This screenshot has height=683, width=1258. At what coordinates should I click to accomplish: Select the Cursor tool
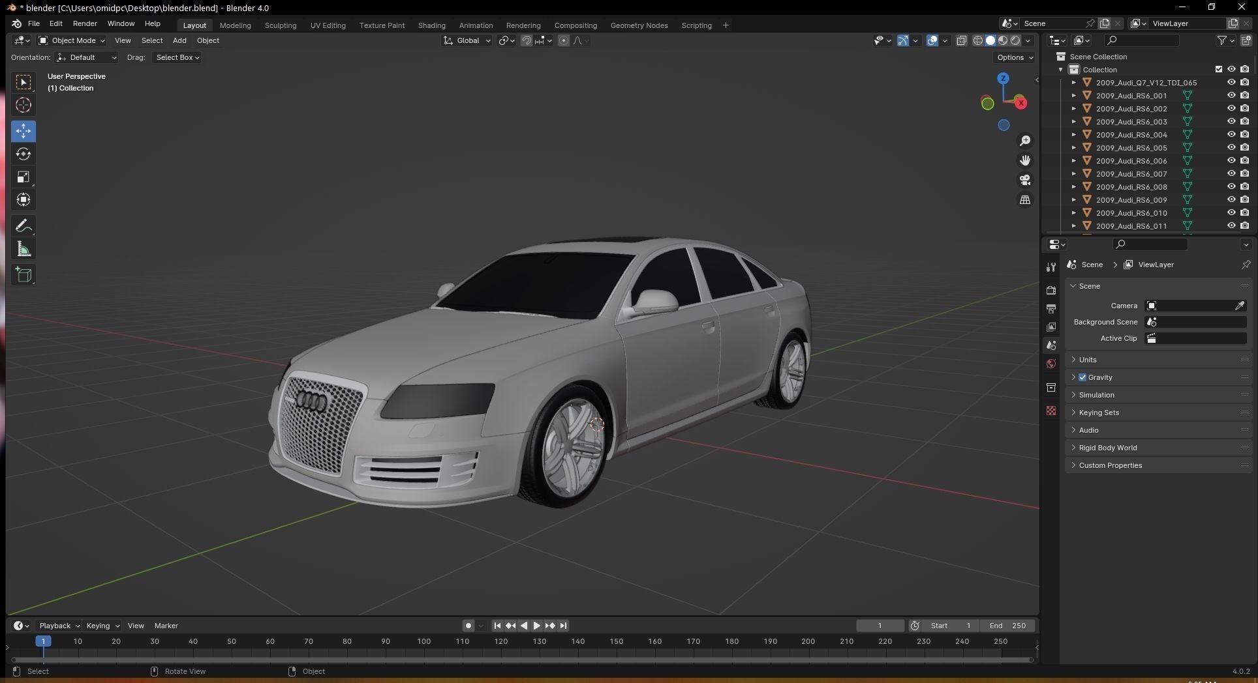[x=23, y=105]
